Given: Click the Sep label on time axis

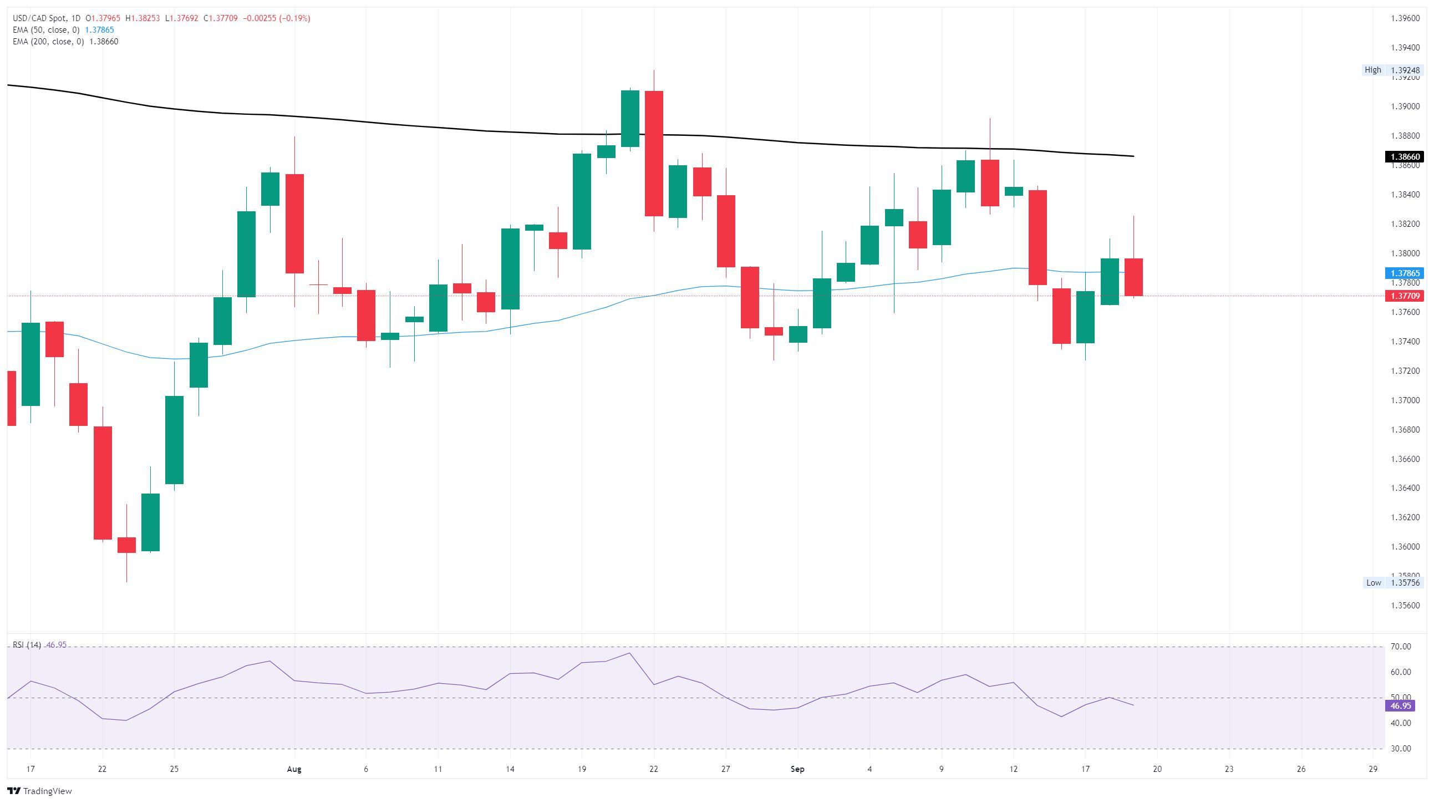Looking at the screenshot, I should pyautogui.click(x=797, y=770).
